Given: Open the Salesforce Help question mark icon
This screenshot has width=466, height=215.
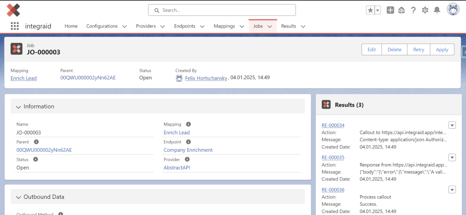Looking at the screenshot, I should coord(414,10).
